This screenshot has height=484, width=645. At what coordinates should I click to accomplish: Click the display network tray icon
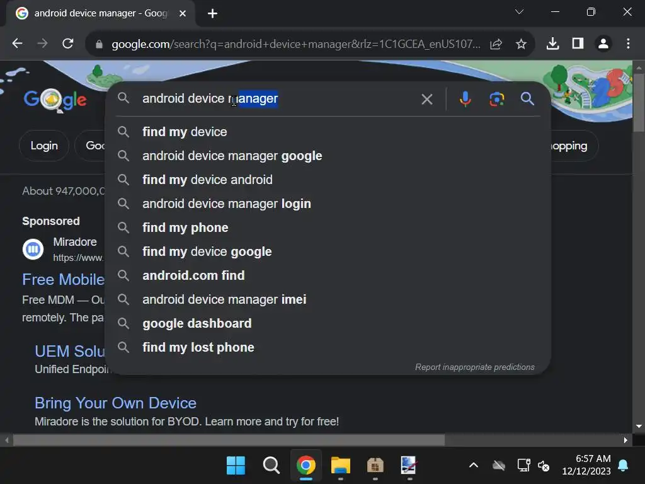523,466
